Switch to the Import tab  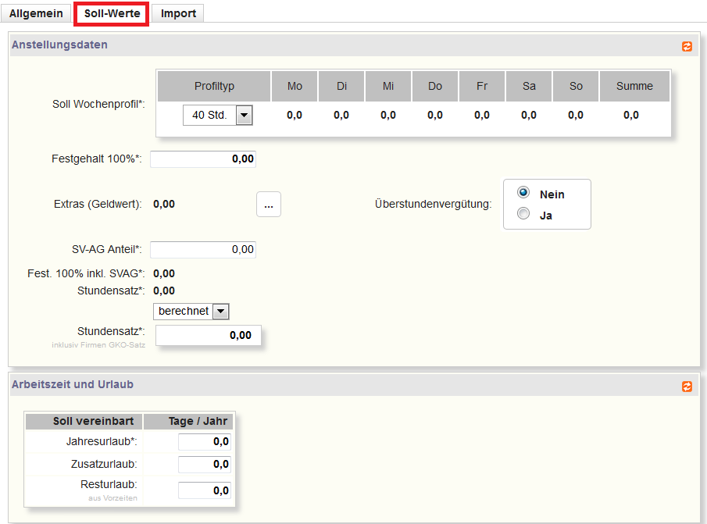[177, 13]
